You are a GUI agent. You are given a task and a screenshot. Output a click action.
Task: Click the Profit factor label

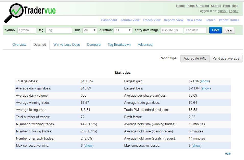[x=133, y=117]
